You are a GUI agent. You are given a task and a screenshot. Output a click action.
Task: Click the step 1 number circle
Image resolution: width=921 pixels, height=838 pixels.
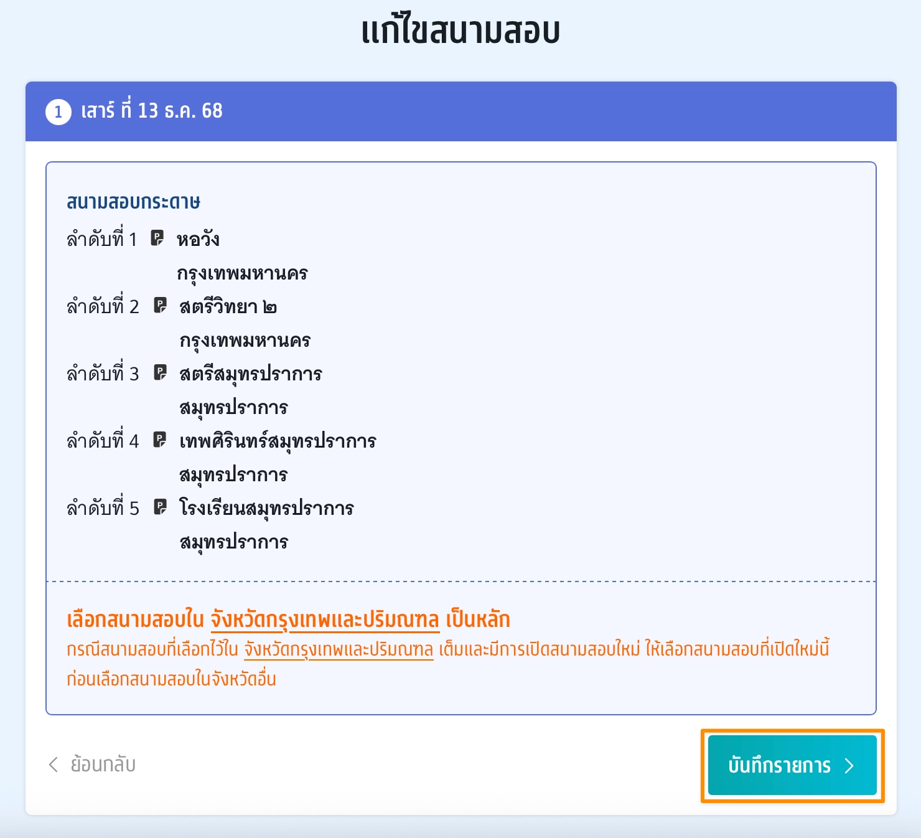coord(58,112)
